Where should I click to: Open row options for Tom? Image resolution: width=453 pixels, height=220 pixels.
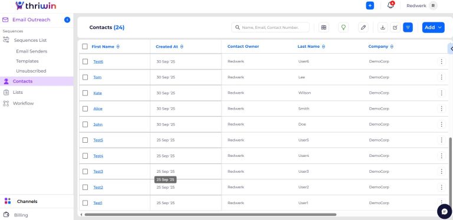click(441, 77)
